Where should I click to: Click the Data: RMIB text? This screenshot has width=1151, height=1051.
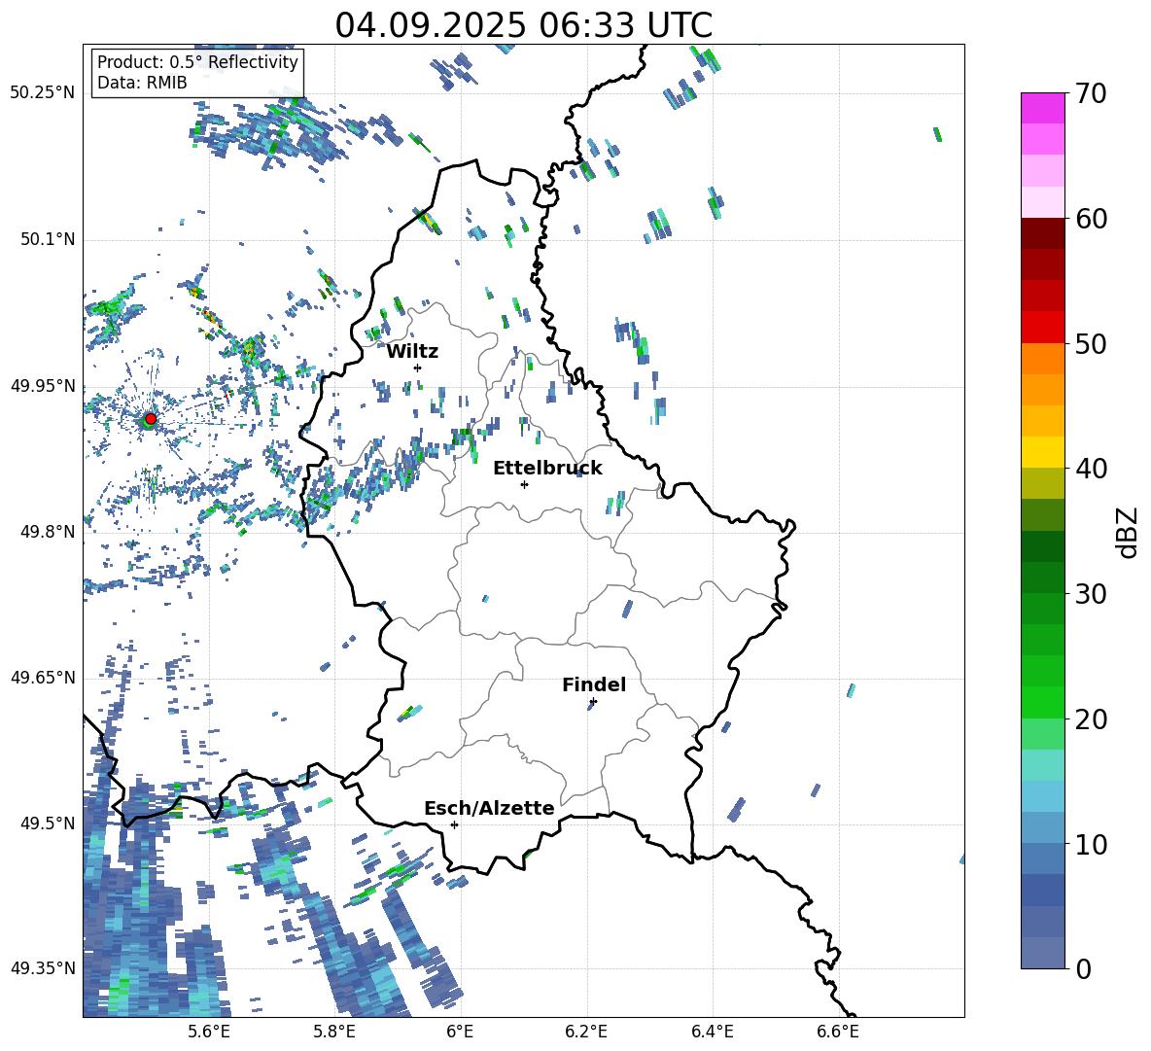142,83
